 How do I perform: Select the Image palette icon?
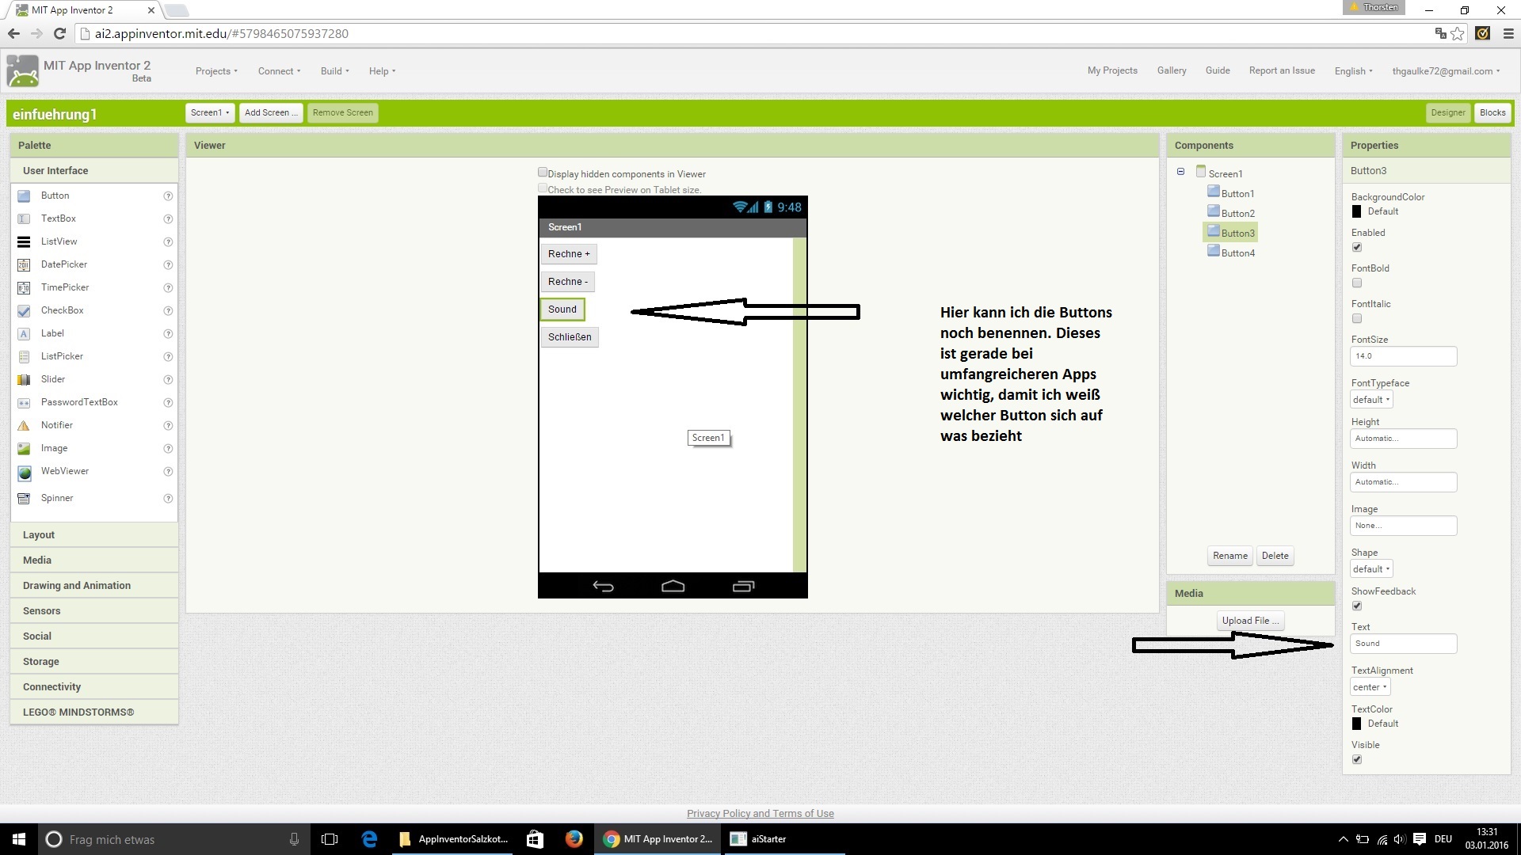24,448
